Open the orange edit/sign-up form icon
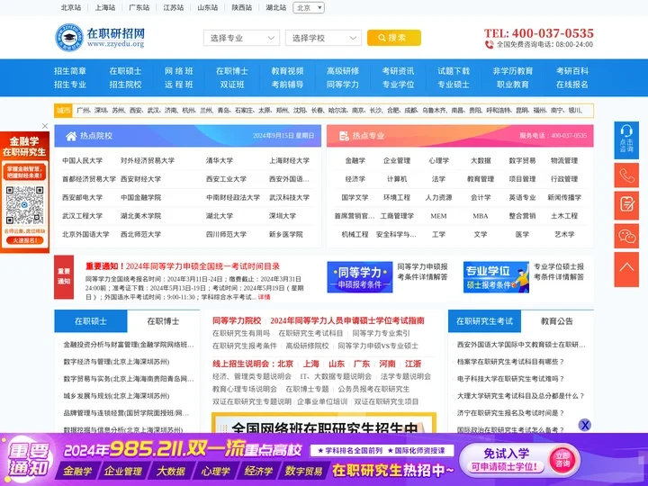Viewport: 648px width, 486px height. [x=626, y=205]
